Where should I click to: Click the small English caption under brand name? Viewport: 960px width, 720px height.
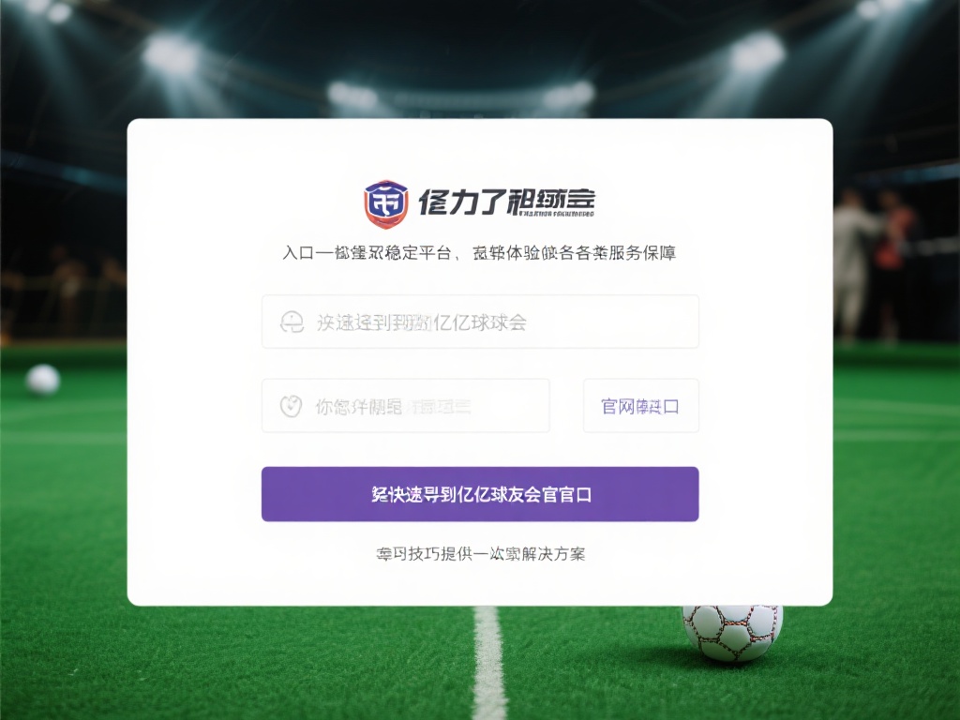tap(557, 215)
